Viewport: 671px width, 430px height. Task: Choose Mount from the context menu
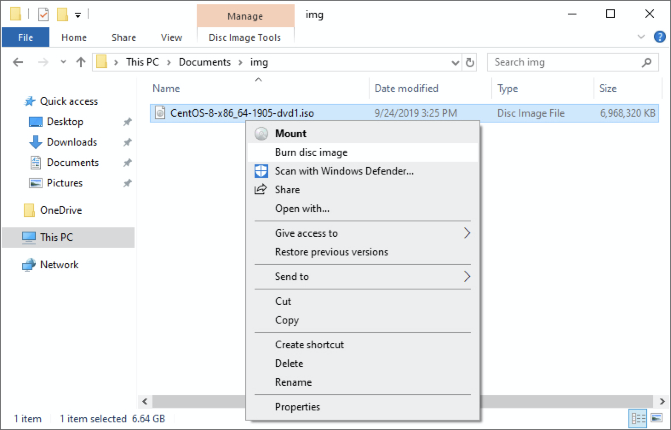(x=363, y=134)
